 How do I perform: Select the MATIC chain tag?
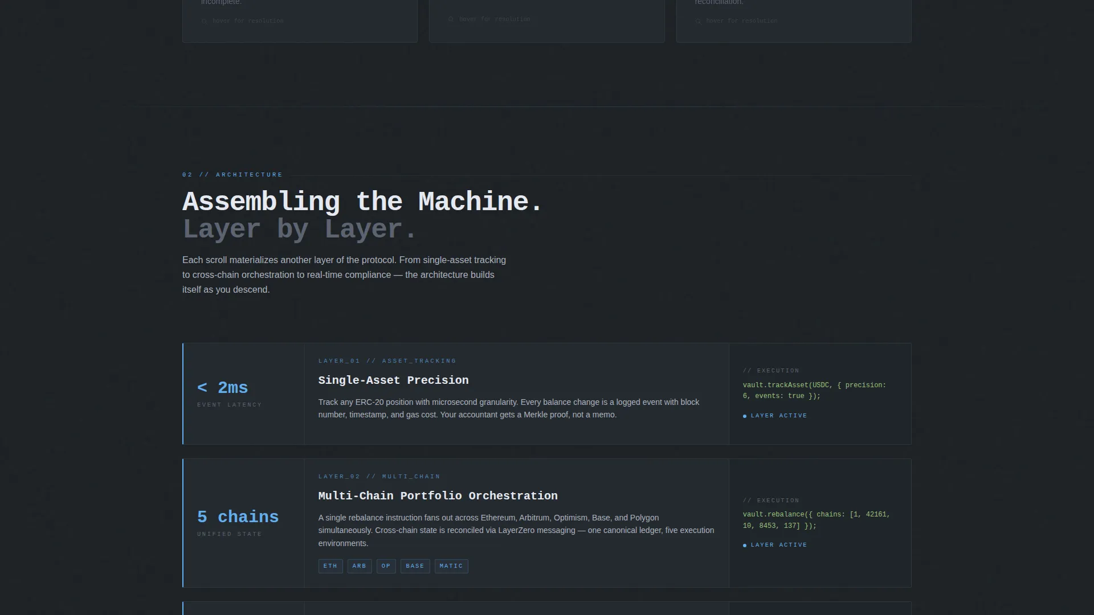(451, 566)
